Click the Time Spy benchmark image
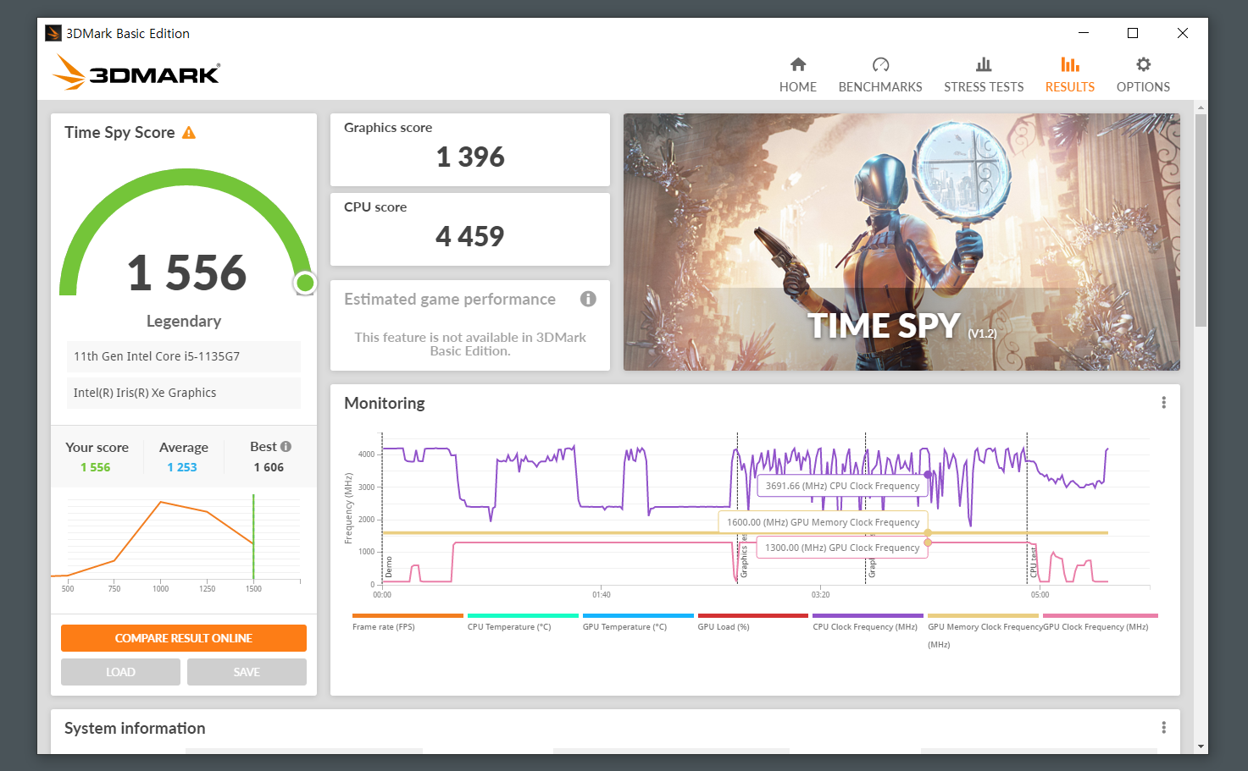1248x771 pixels. (901, 242)
